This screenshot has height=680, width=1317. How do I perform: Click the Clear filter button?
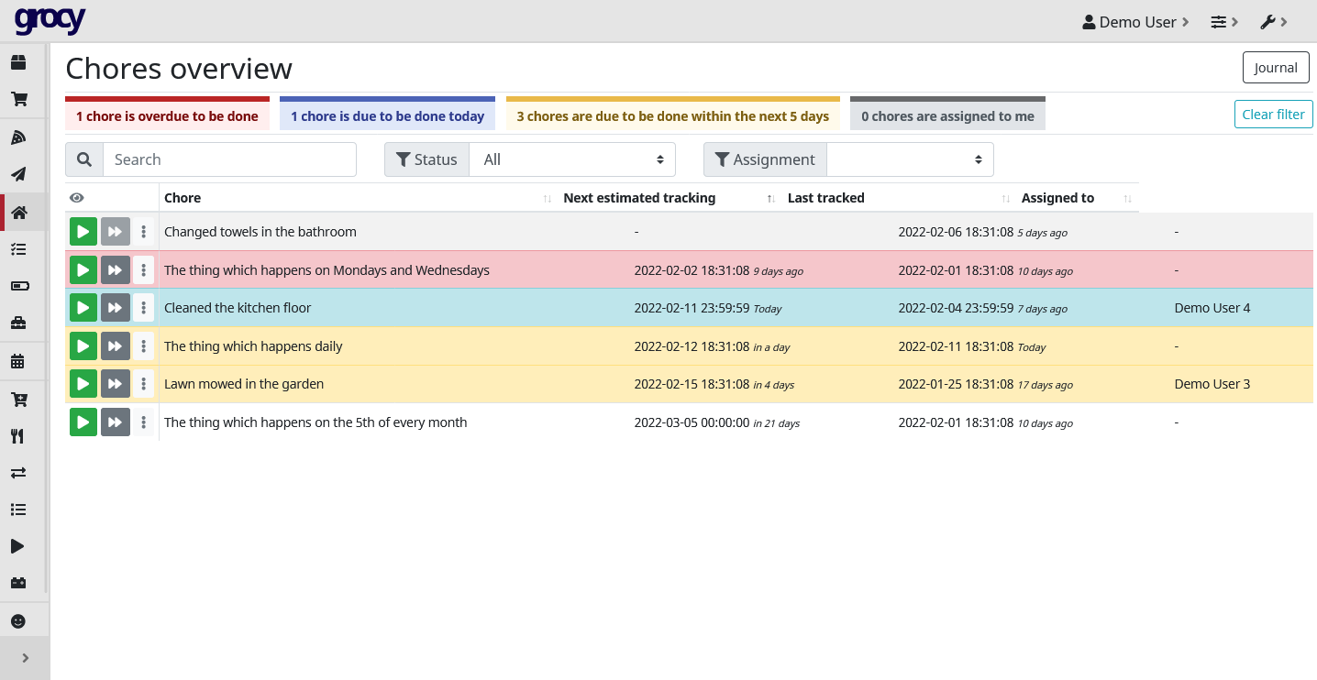[x=1273, y=115]
